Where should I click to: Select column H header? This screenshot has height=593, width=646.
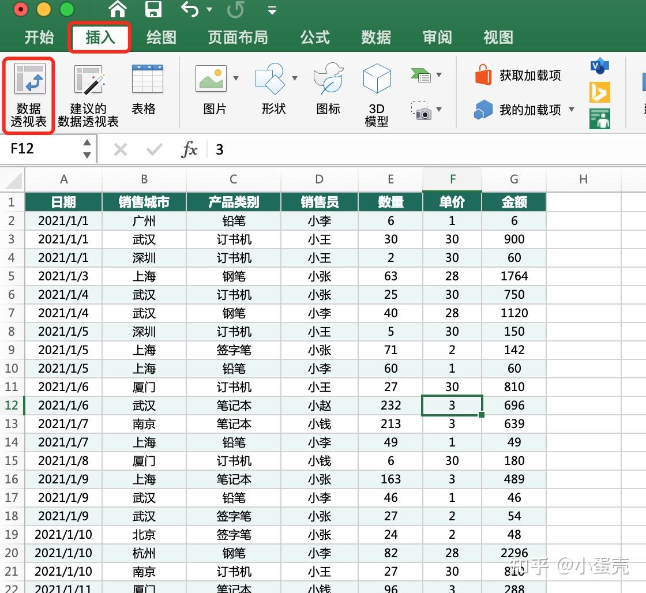pos(583,179)
